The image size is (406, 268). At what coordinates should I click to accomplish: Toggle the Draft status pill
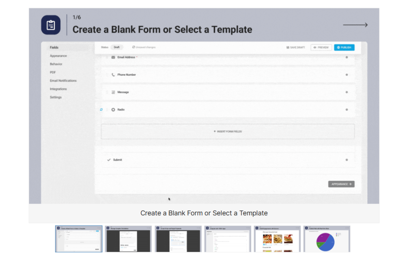pos(117,47)
